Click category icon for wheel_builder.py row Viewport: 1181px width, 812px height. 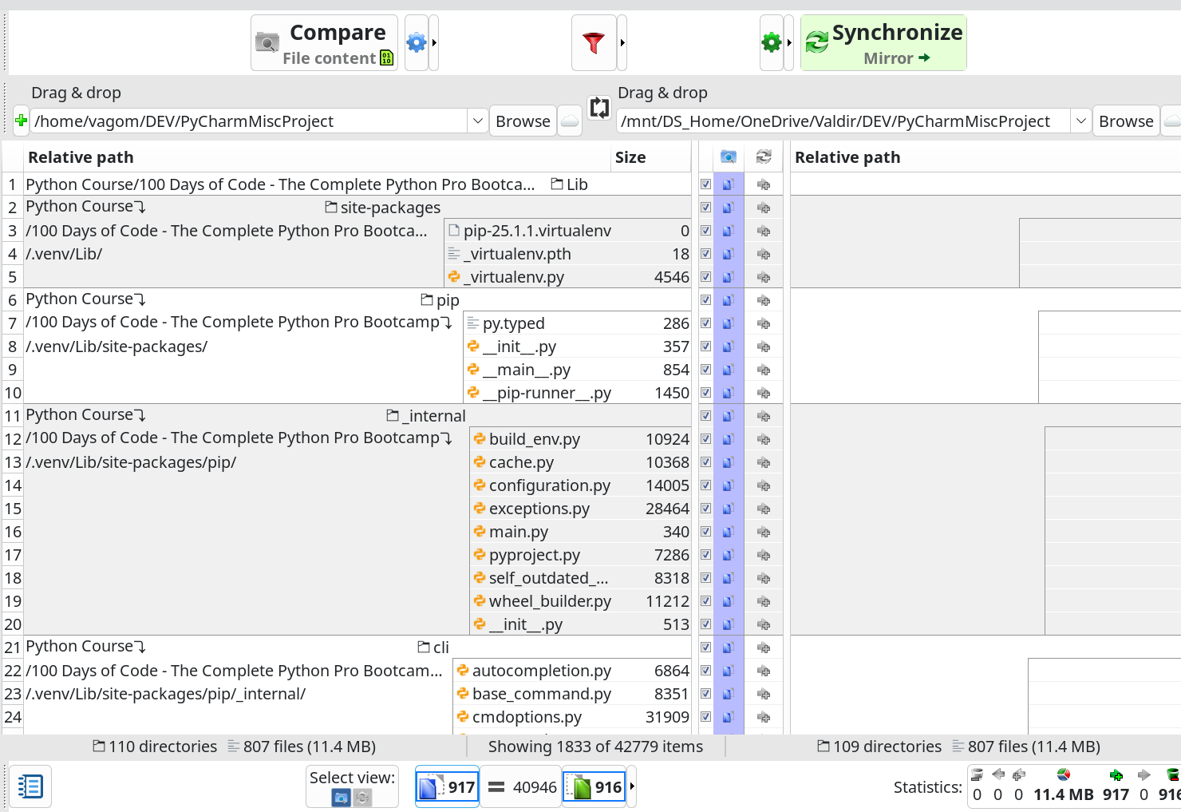tap(728, 601)
